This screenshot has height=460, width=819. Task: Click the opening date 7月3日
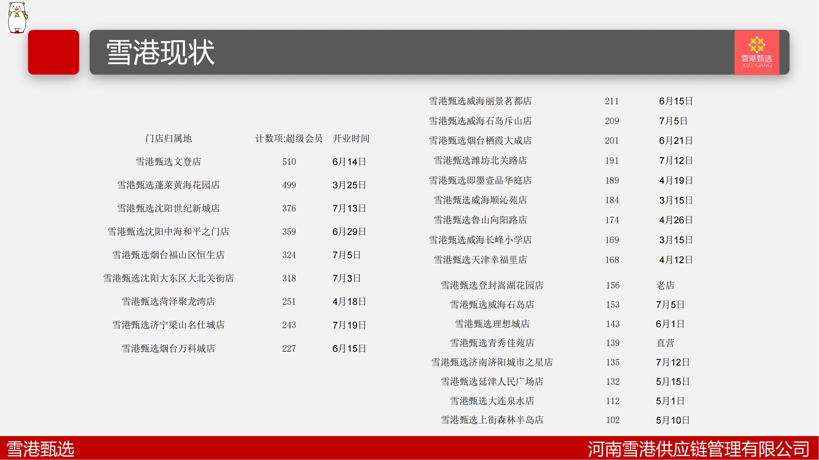[x=347, y=278]
